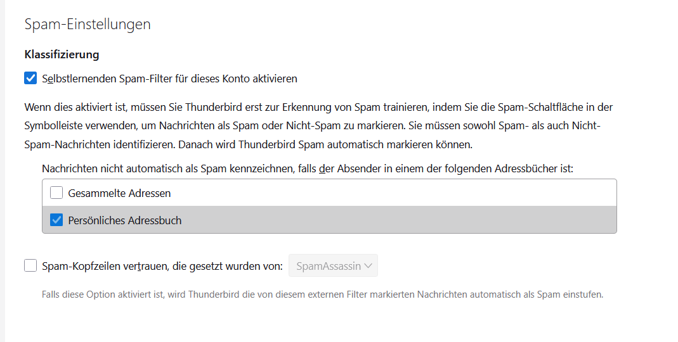Uncheck the Persönliches Adressbuch checkbox
678x342 pixels.
[56, 220]
